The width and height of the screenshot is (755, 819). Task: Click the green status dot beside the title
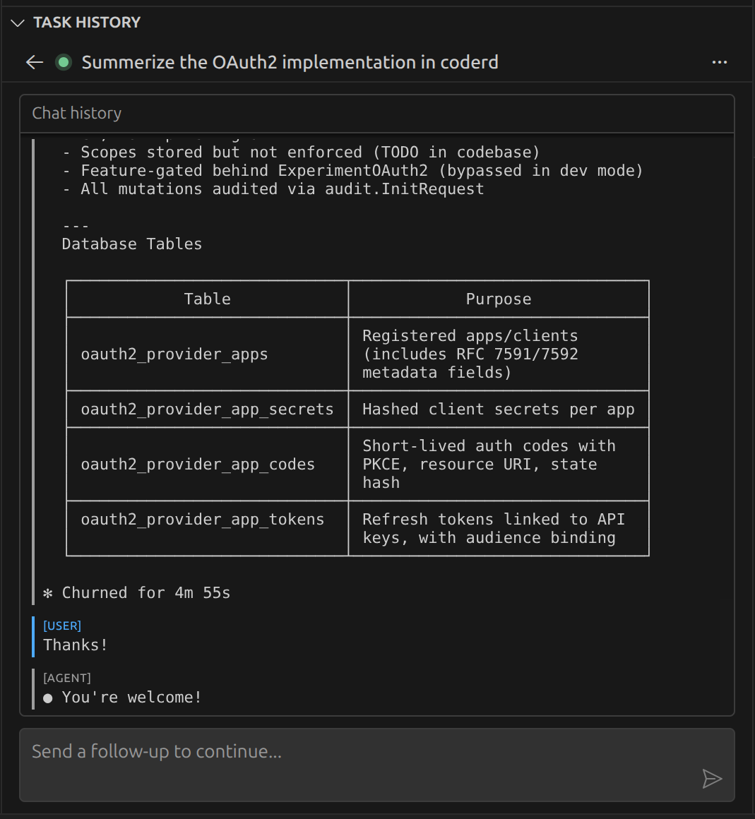(63, 62)
